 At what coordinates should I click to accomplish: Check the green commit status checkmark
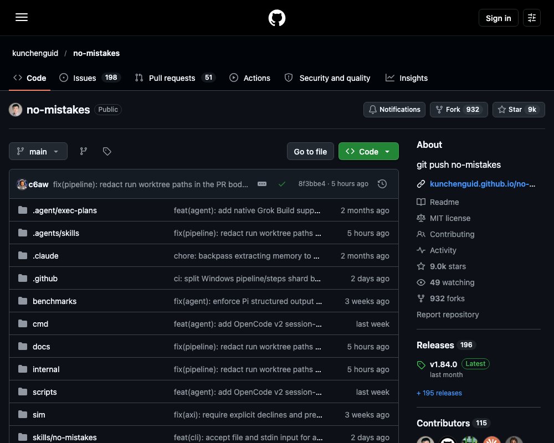pos(282,184)
